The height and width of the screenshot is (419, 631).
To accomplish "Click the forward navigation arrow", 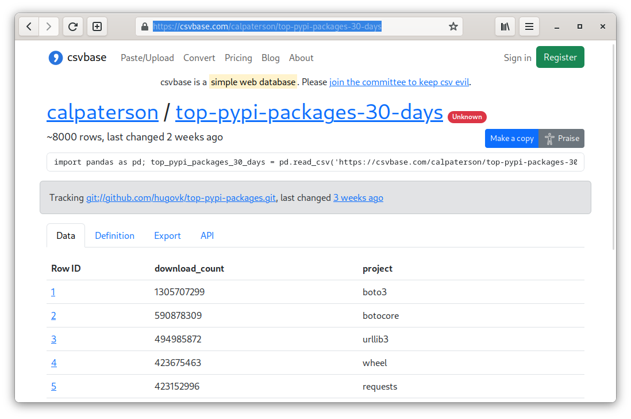I will [49, 26].
